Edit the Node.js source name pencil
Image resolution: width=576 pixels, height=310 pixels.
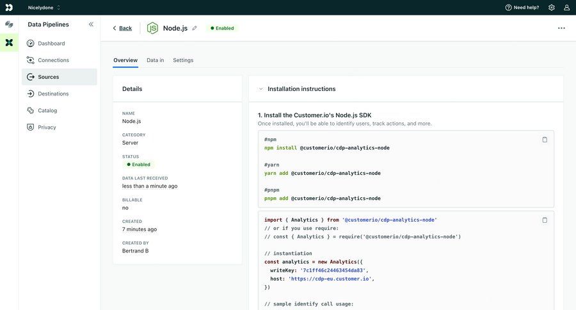[195, 28]
